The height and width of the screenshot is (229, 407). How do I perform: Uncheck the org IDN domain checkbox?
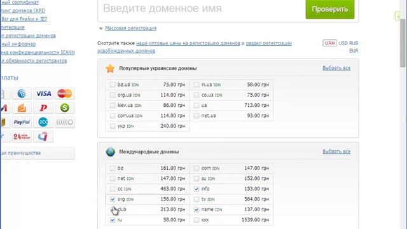click(113, 199)
